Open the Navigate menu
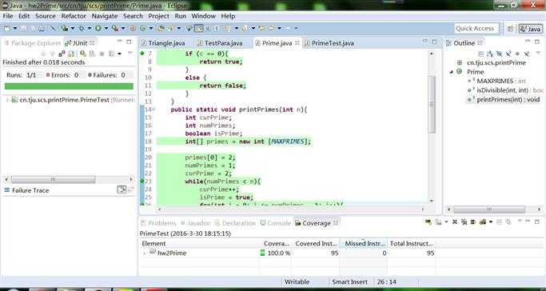 coord(105,16)
